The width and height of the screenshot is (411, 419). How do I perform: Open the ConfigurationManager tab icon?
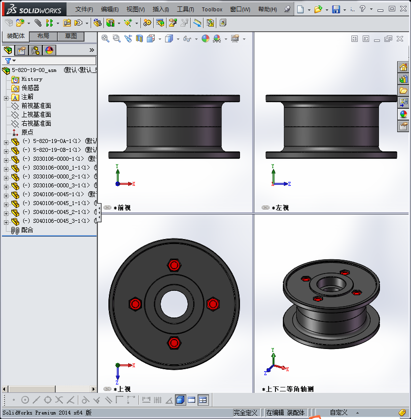coord(35,50)
